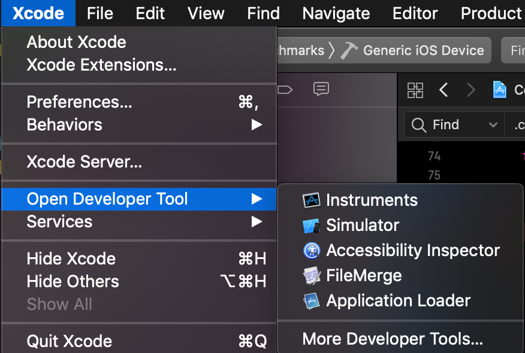Viewport: 525px width, 353px height.
Task: Click the Xcode menu bar title
Action: pos(38,13)
